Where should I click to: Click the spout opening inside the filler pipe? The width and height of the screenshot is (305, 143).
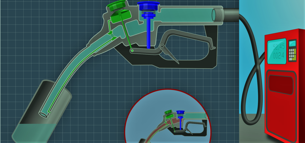tap(43, 115)
